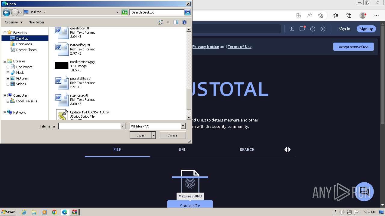
Task: Switch to the URL tab
Action: pos(182,149)
